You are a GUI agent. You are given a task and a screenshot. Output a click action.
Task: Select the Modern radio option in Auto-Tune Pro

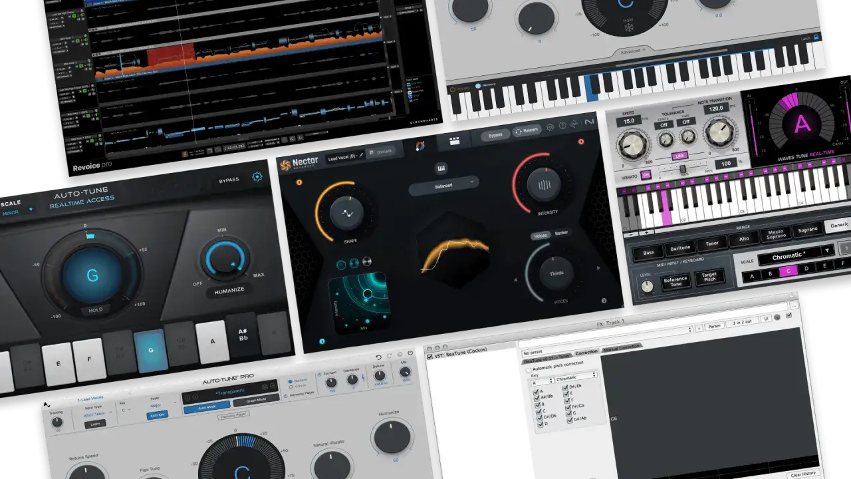pyautogui.click(x=291, y=381)
